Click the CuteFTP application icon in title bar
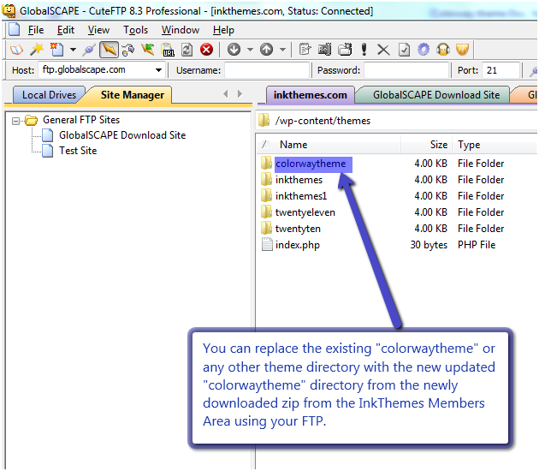Viewport: 539px width, 471px height. click(9, 10)
